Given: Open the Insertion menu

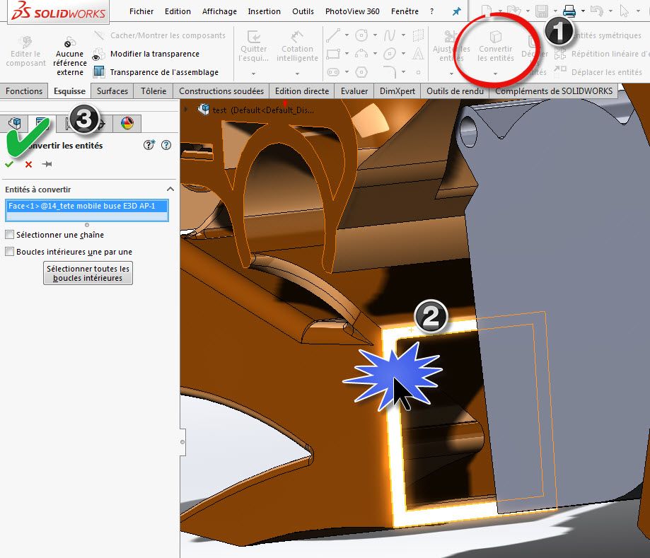Looking at the screenshot, I should 264,11.
